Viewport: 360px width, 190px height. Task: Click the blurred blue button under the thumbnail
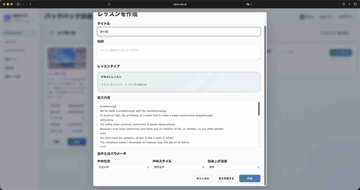click(77, 142)
